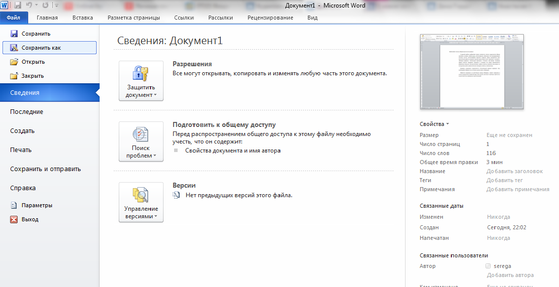Click the Добавить заголовок title field
559x287 pixels.
pyautogui.click(x=515, y=171)
